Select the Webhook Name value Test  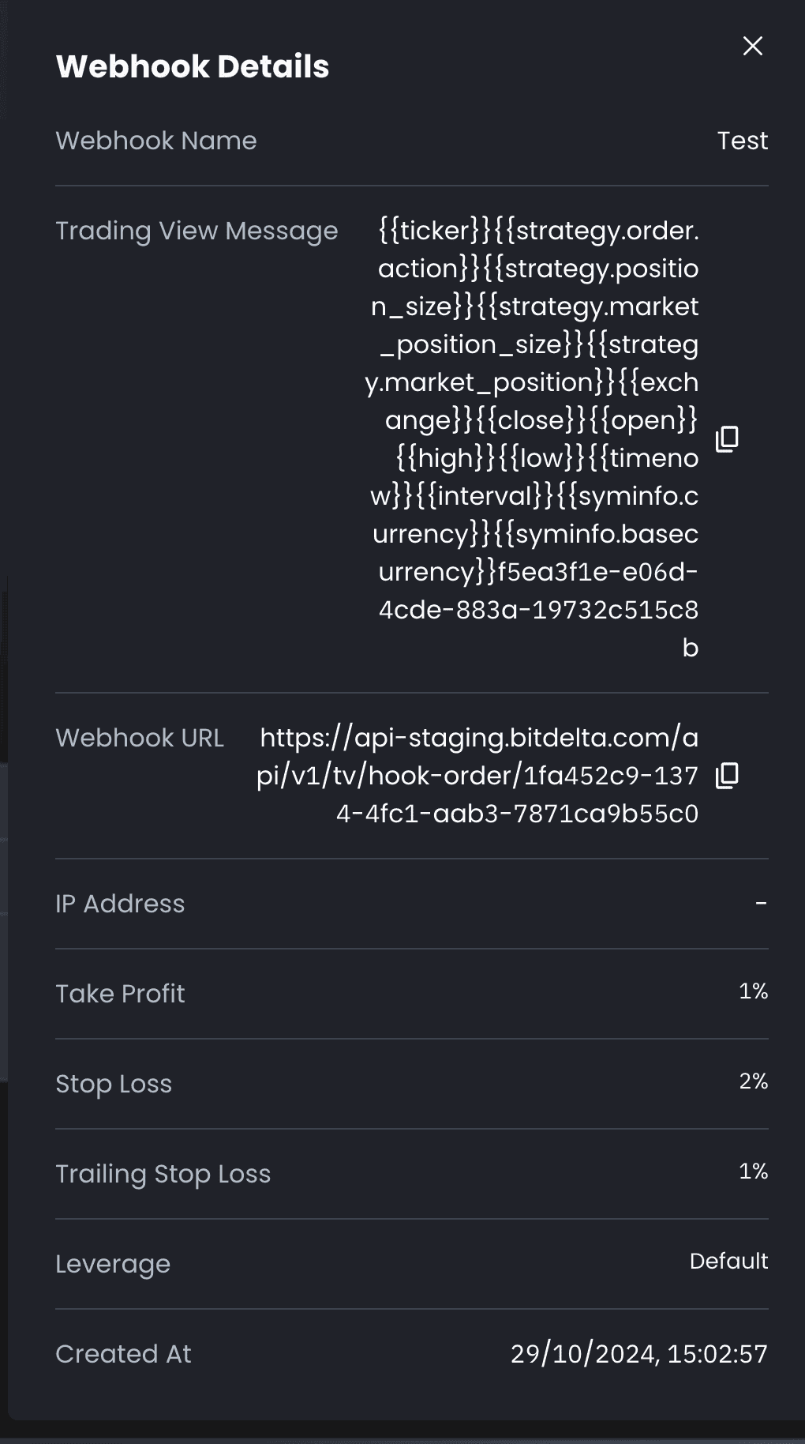point(743,141)
